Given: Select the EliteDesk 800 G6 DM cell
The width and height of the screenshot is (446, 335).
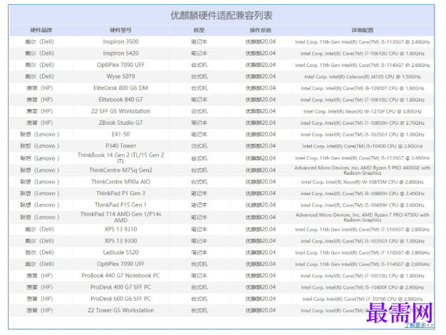Looking at the screenshot, I should (120, 88).
